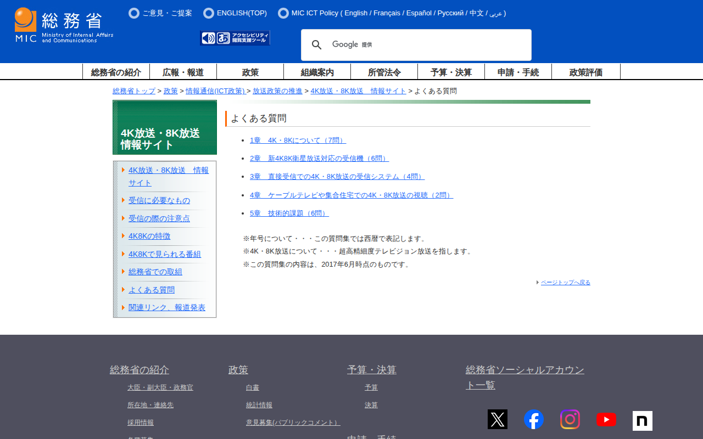
Task: Open the 総務省の紹介 main menu item
Action: [116, 72]
